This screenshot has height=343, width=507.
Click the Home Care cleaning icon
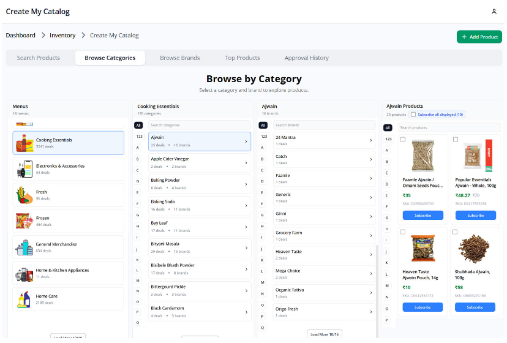coord(24,299)
